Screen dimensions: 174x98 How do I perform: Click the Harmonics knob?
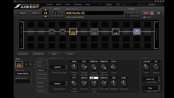pyautogui.click(x=123, y=83)
